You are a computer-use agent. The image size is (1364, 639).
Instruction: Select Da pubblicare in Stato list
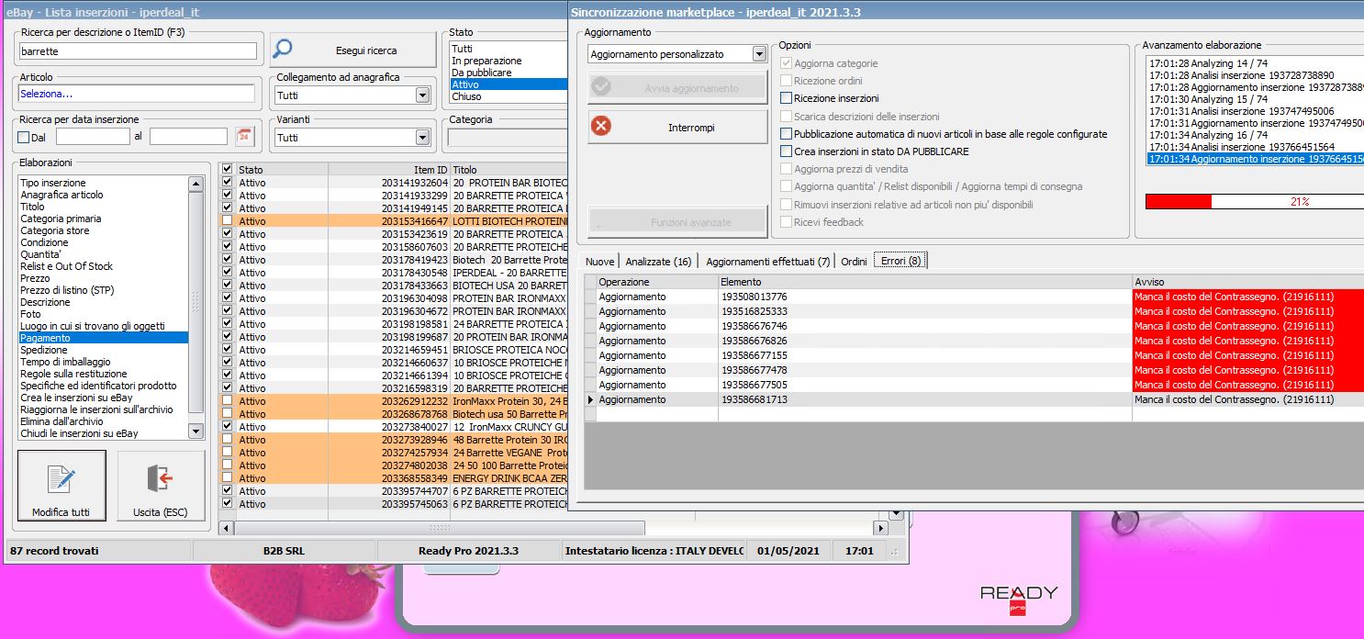pyautogui.click(x=508, y=73)
